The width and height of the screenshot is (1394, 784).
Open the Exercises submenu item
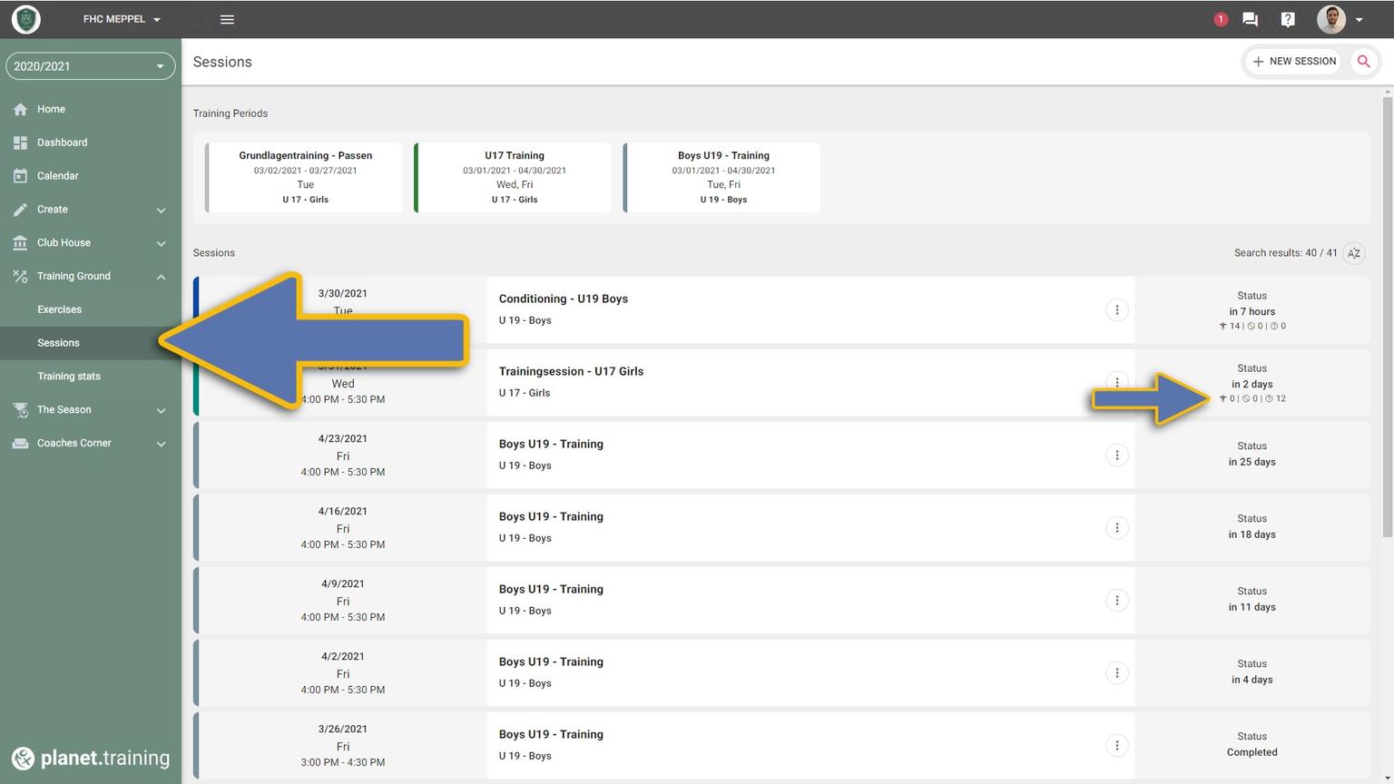(60, 309)
